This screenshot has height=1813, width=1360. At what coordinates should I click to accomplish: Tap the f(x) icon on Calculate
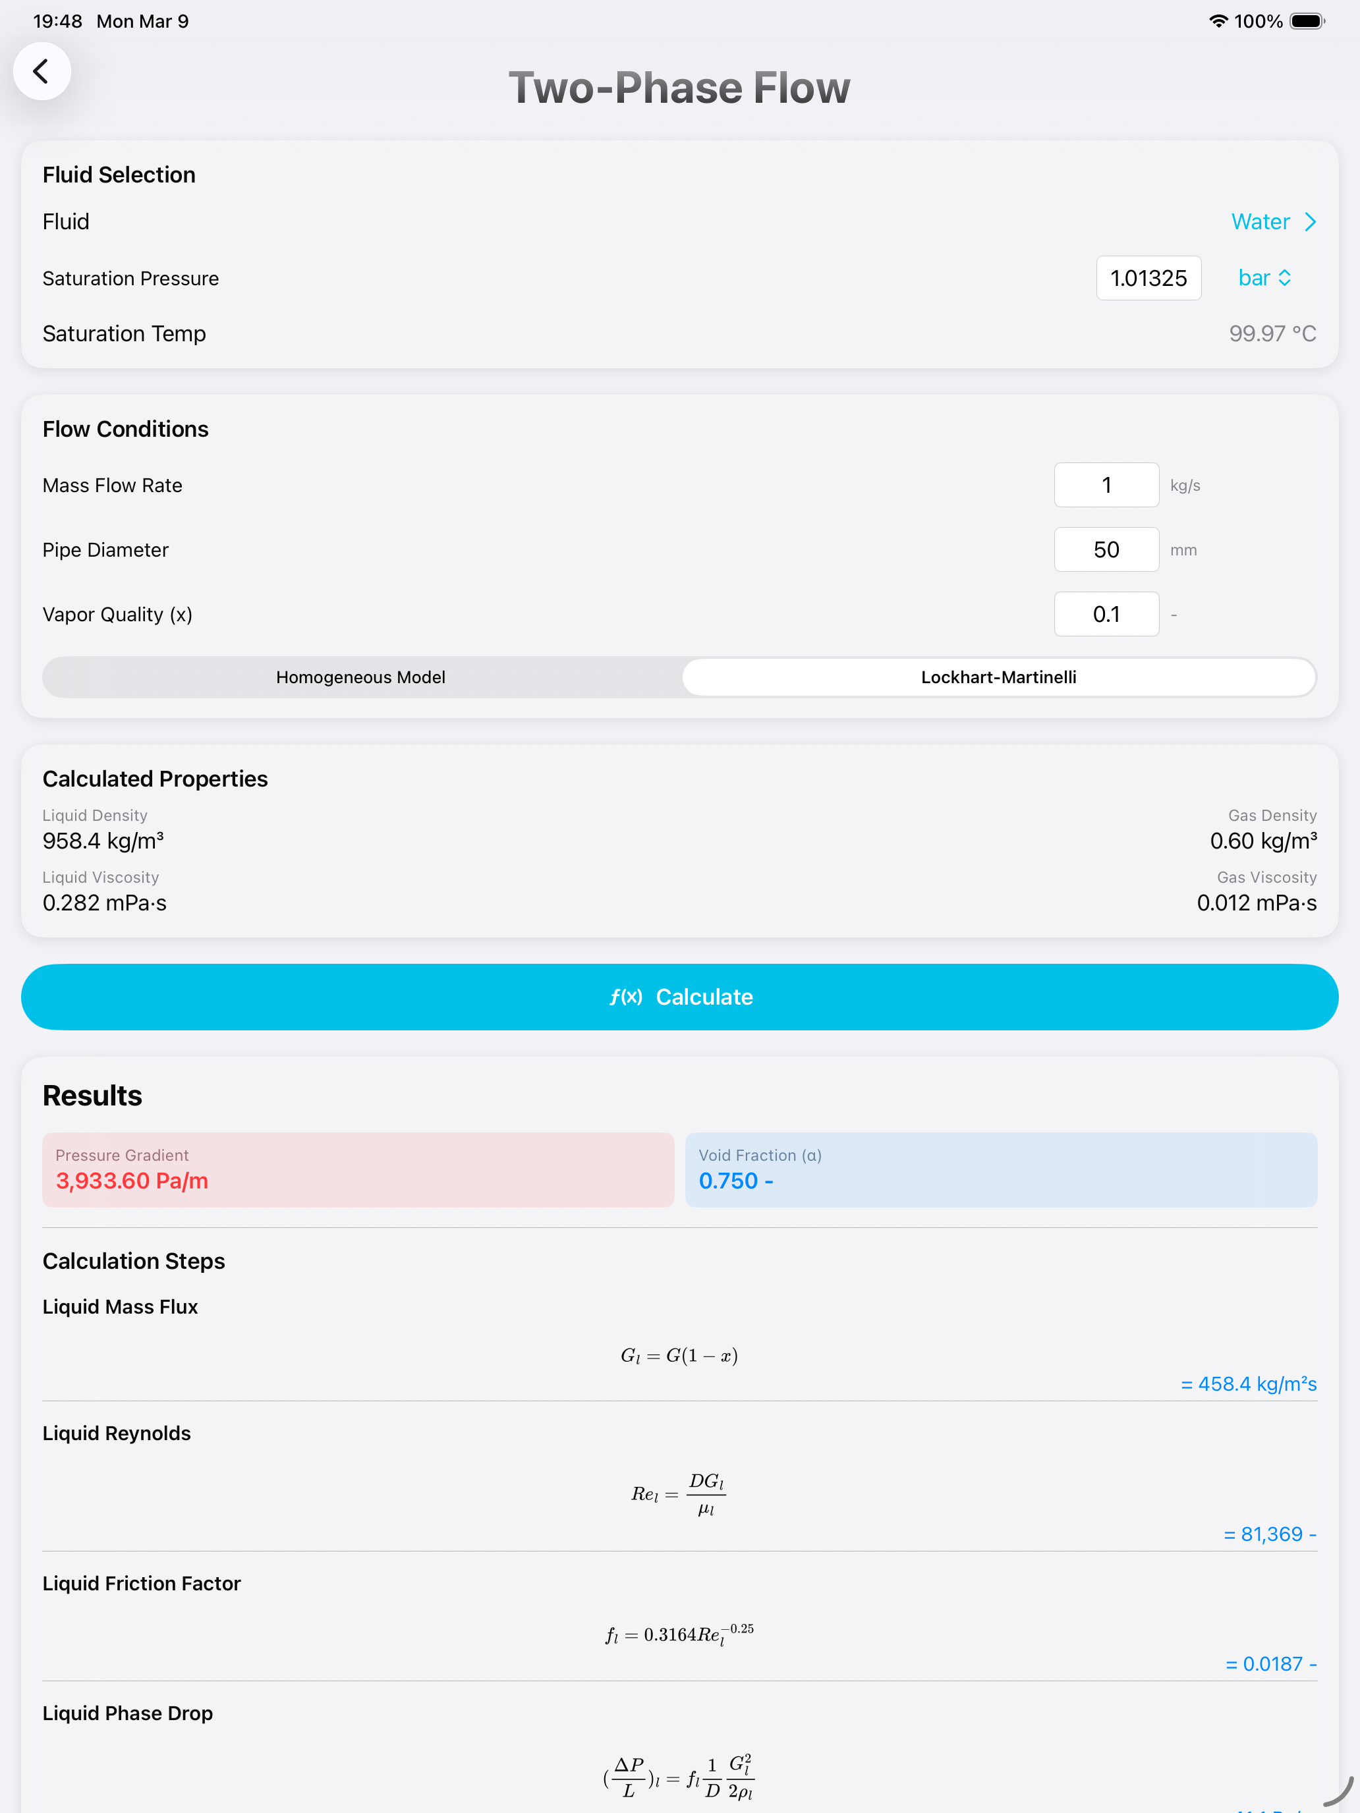(x=625, y=997)
